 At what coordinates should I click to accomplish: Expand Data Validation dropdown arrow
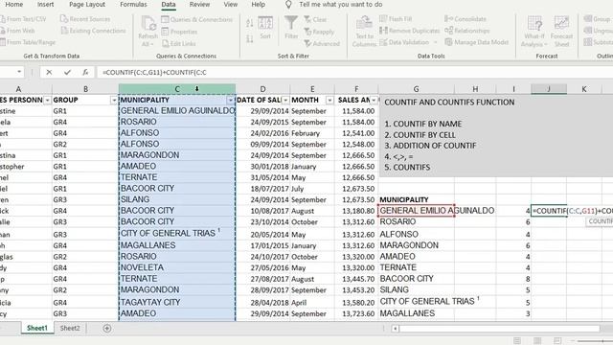[x=436, y=42]
